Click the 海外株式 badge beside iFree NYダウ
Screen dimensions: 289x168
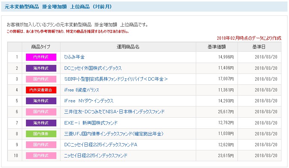[x=41, y=101]
